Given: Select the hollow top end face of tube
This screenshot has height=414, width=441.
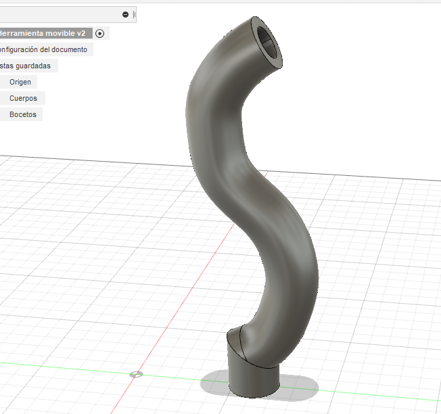Looking at the screenshot, I should point(267,42).
